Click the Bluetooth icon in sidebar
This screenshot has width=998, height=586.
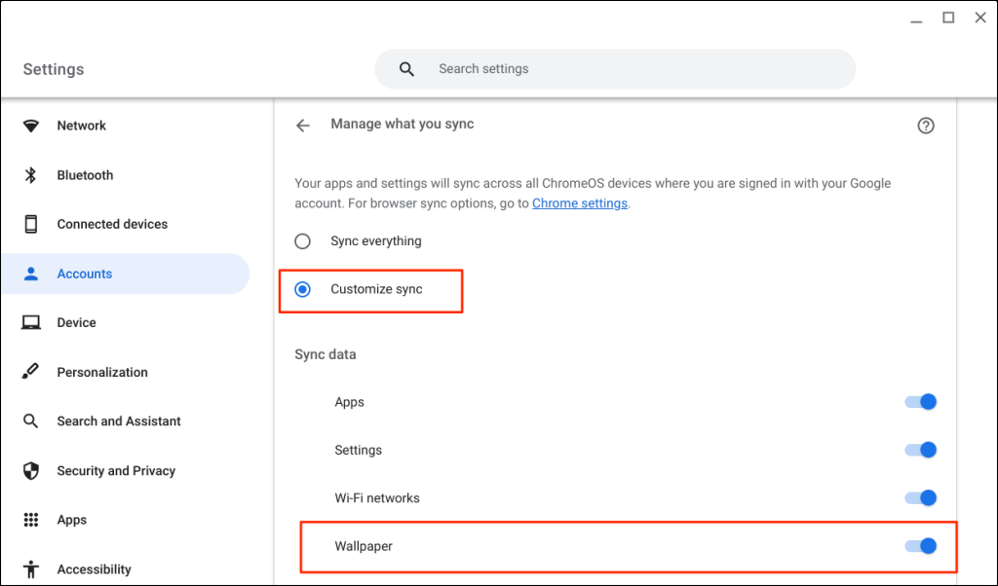(31, 175)
